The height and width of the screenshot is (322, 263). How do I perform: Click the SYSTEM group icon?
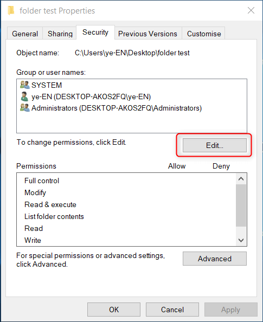pyautogui.click(x=25, y=85)
